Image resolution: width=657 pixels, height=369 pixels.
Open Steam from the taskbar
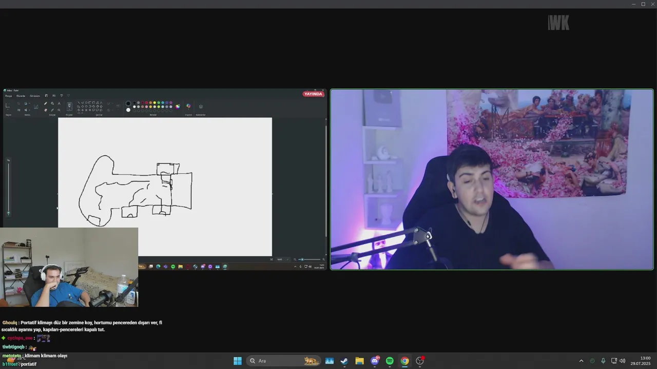click(344, 361)
